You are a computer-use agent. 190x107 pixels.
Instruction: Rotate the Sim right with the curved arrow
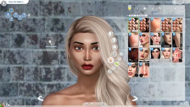(x=135, y=98)
